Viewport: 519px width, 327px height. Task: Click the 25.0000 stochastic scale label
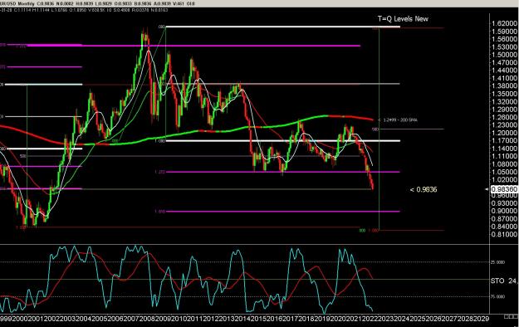(497, 262)
